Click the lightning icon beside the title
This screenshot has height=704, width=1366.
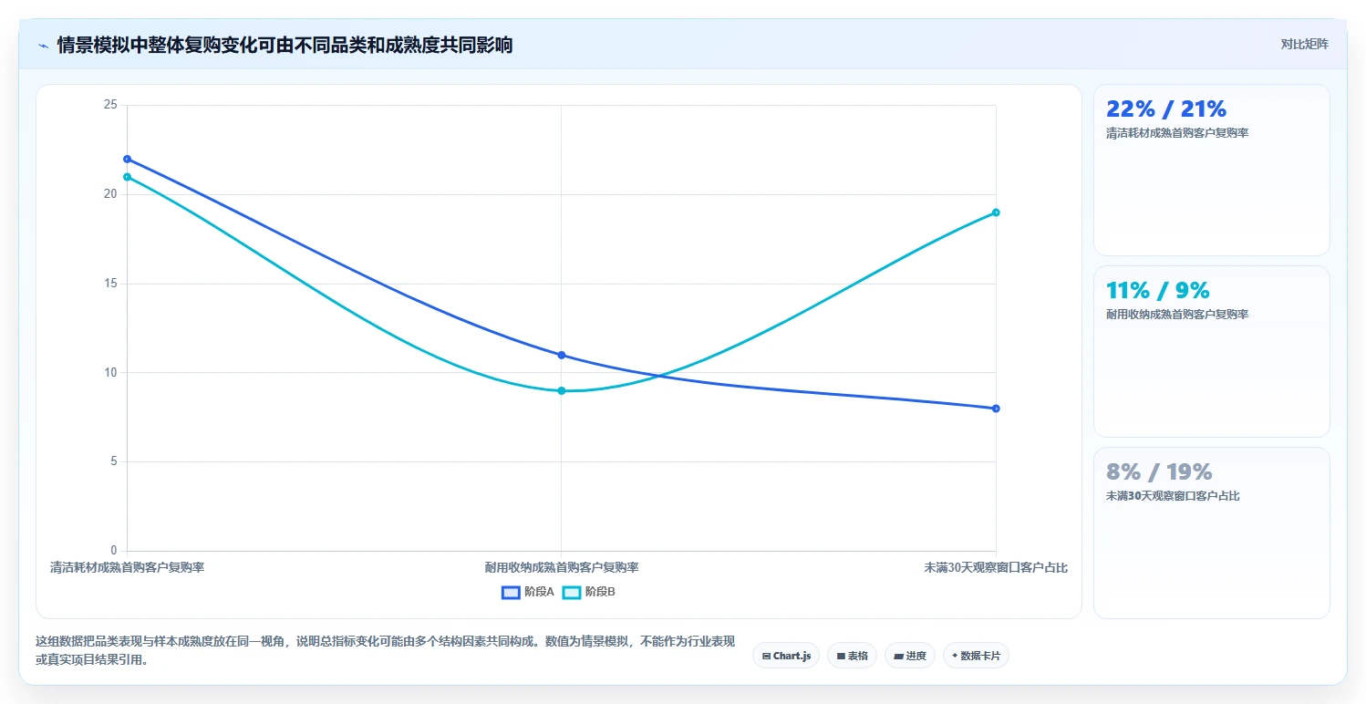[43, 46]
